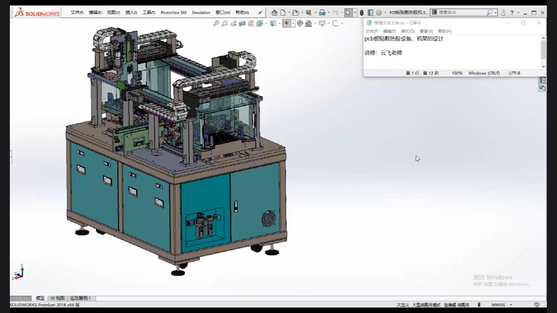Open Notepad 格式(O) menu

coord(408,31)
